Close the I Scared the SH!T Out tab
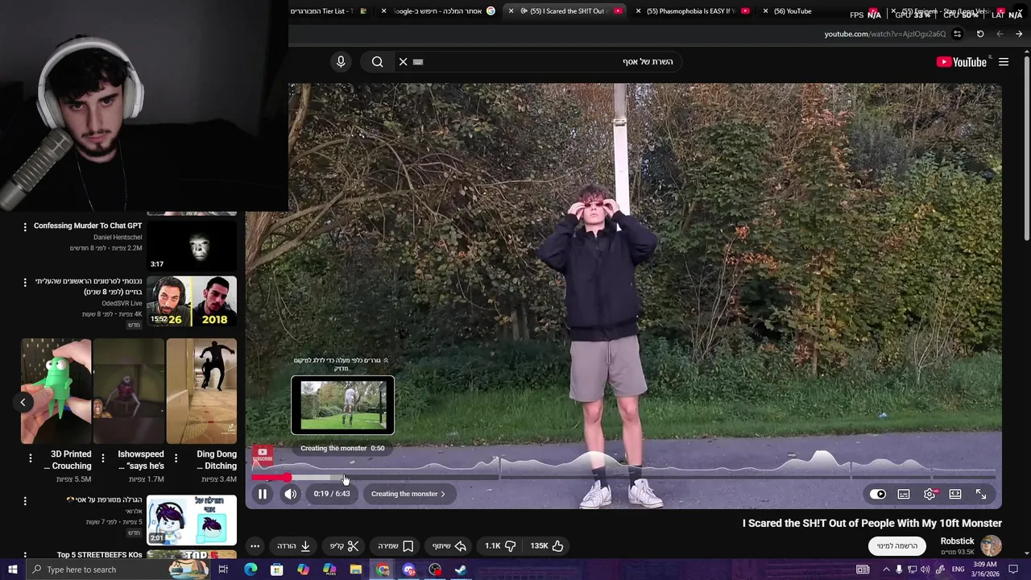Viewport: 1031px width, 580px height. 511,11
